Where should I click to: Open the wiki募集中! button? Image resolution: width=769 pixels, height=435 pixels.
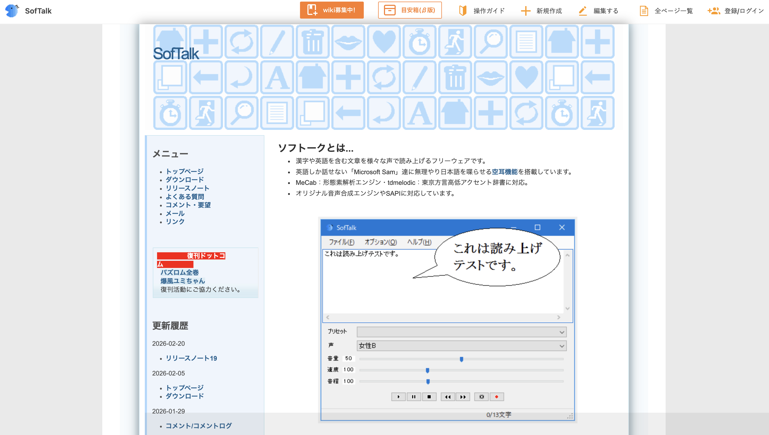point(332,10)
